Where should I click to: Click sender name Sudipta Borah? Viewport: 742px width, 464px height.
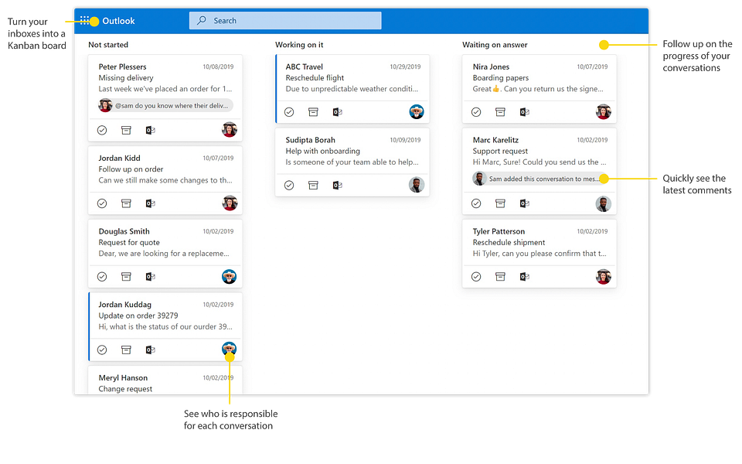(311, 140)
